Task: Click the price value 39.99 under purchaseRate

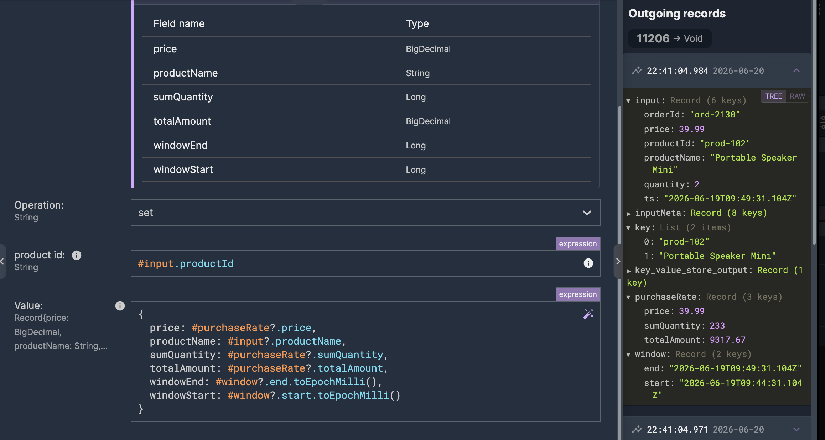Action: click(691, 311)
